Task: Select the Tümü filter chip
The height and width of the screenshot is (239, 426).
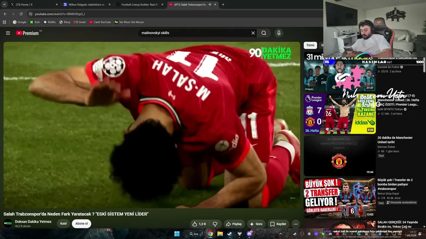Action: (x=310, y=45)
